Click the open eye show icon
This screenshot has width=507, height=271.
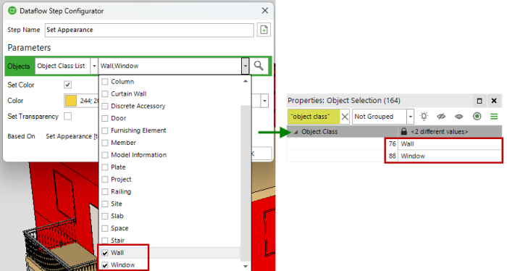(458, 117)
